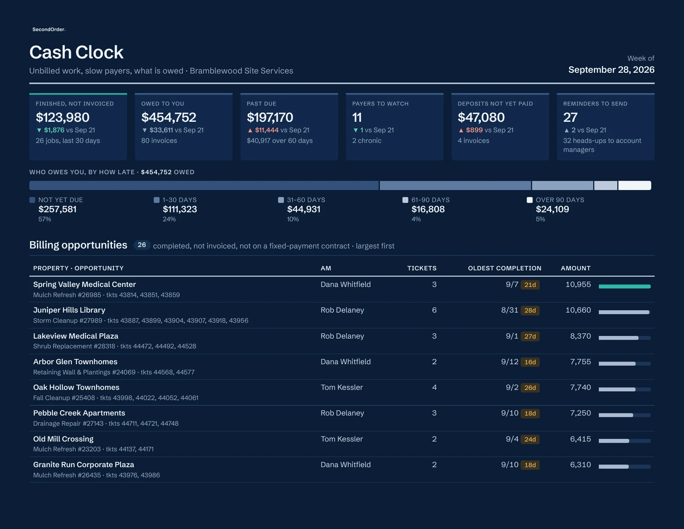Screen dimensions: 684x529
Task: Open the Spring Valley Medical Center row
Action: [342, 290]
